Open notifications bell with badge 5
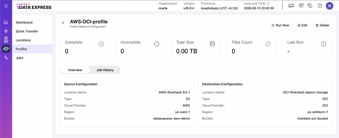The height and width of the screenshot is (138, 339). pos(310,5)
